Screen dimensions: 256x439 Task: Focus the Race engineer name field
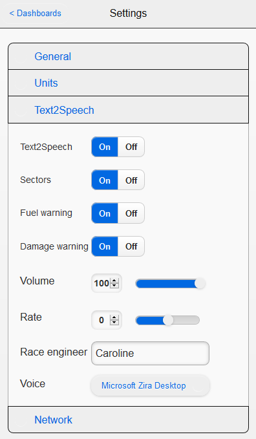coord(150,353)
